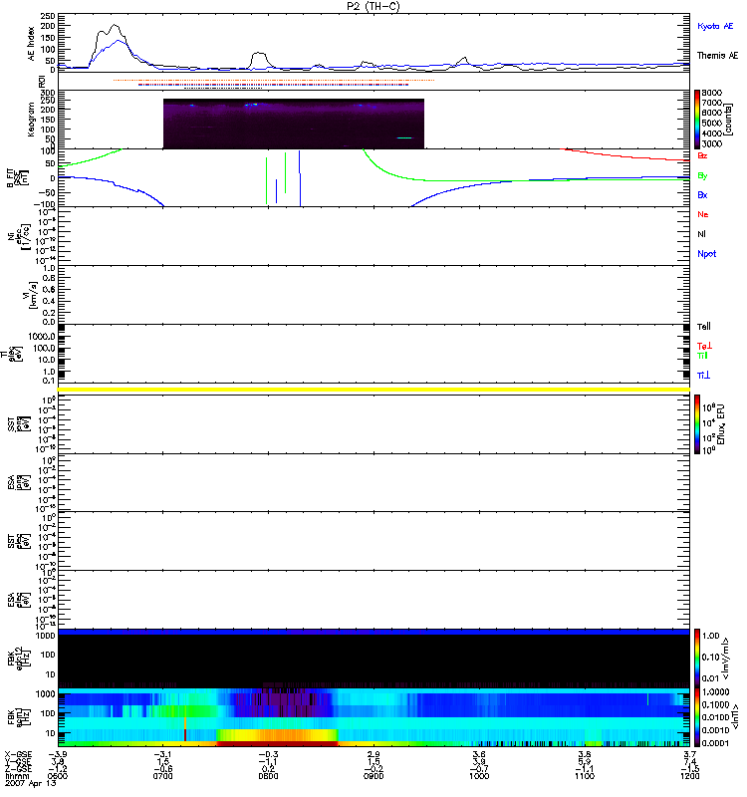Click the green "By" legend label
The image size is (747, 797).
pyautogui.click(x=702, y=176)
